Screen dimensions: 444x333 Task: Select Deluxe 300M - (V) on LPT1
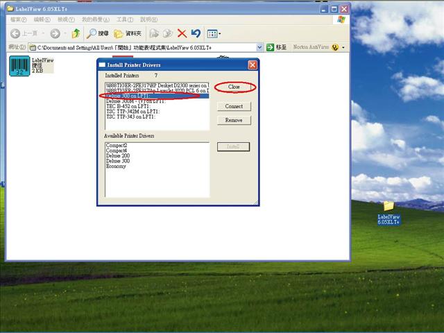point(157,101)
